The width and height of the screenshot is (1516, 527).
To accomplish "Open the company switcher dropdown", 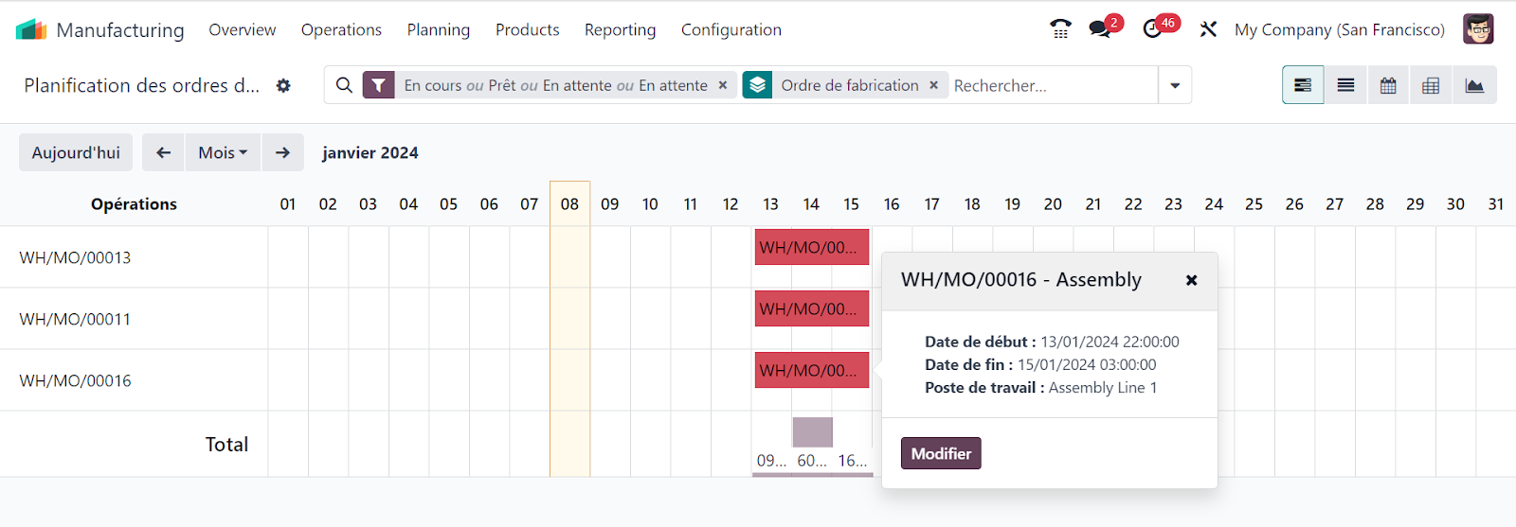I will tap(1339, 29).
